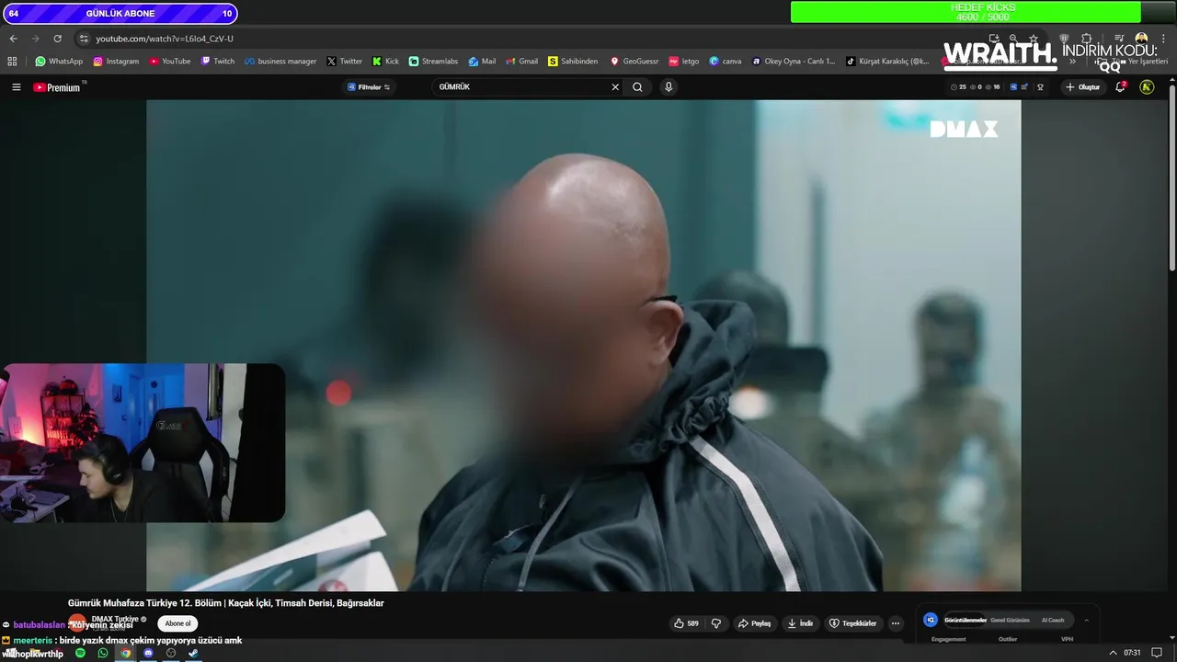Open the letgo bookmark
The image size is (1177, 662).
pos(684,62)
